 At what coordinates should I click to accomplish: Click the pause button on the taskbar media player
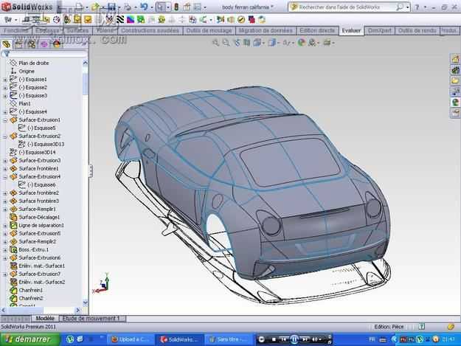pos(294,339)
